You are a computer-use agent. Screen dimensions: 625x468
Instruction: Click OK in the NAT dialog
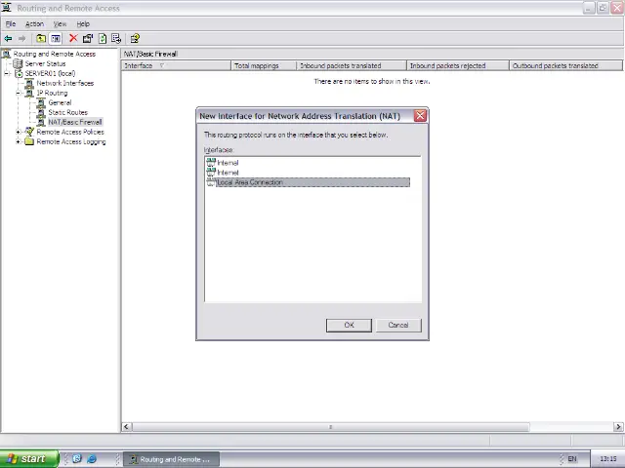(349, 325)
